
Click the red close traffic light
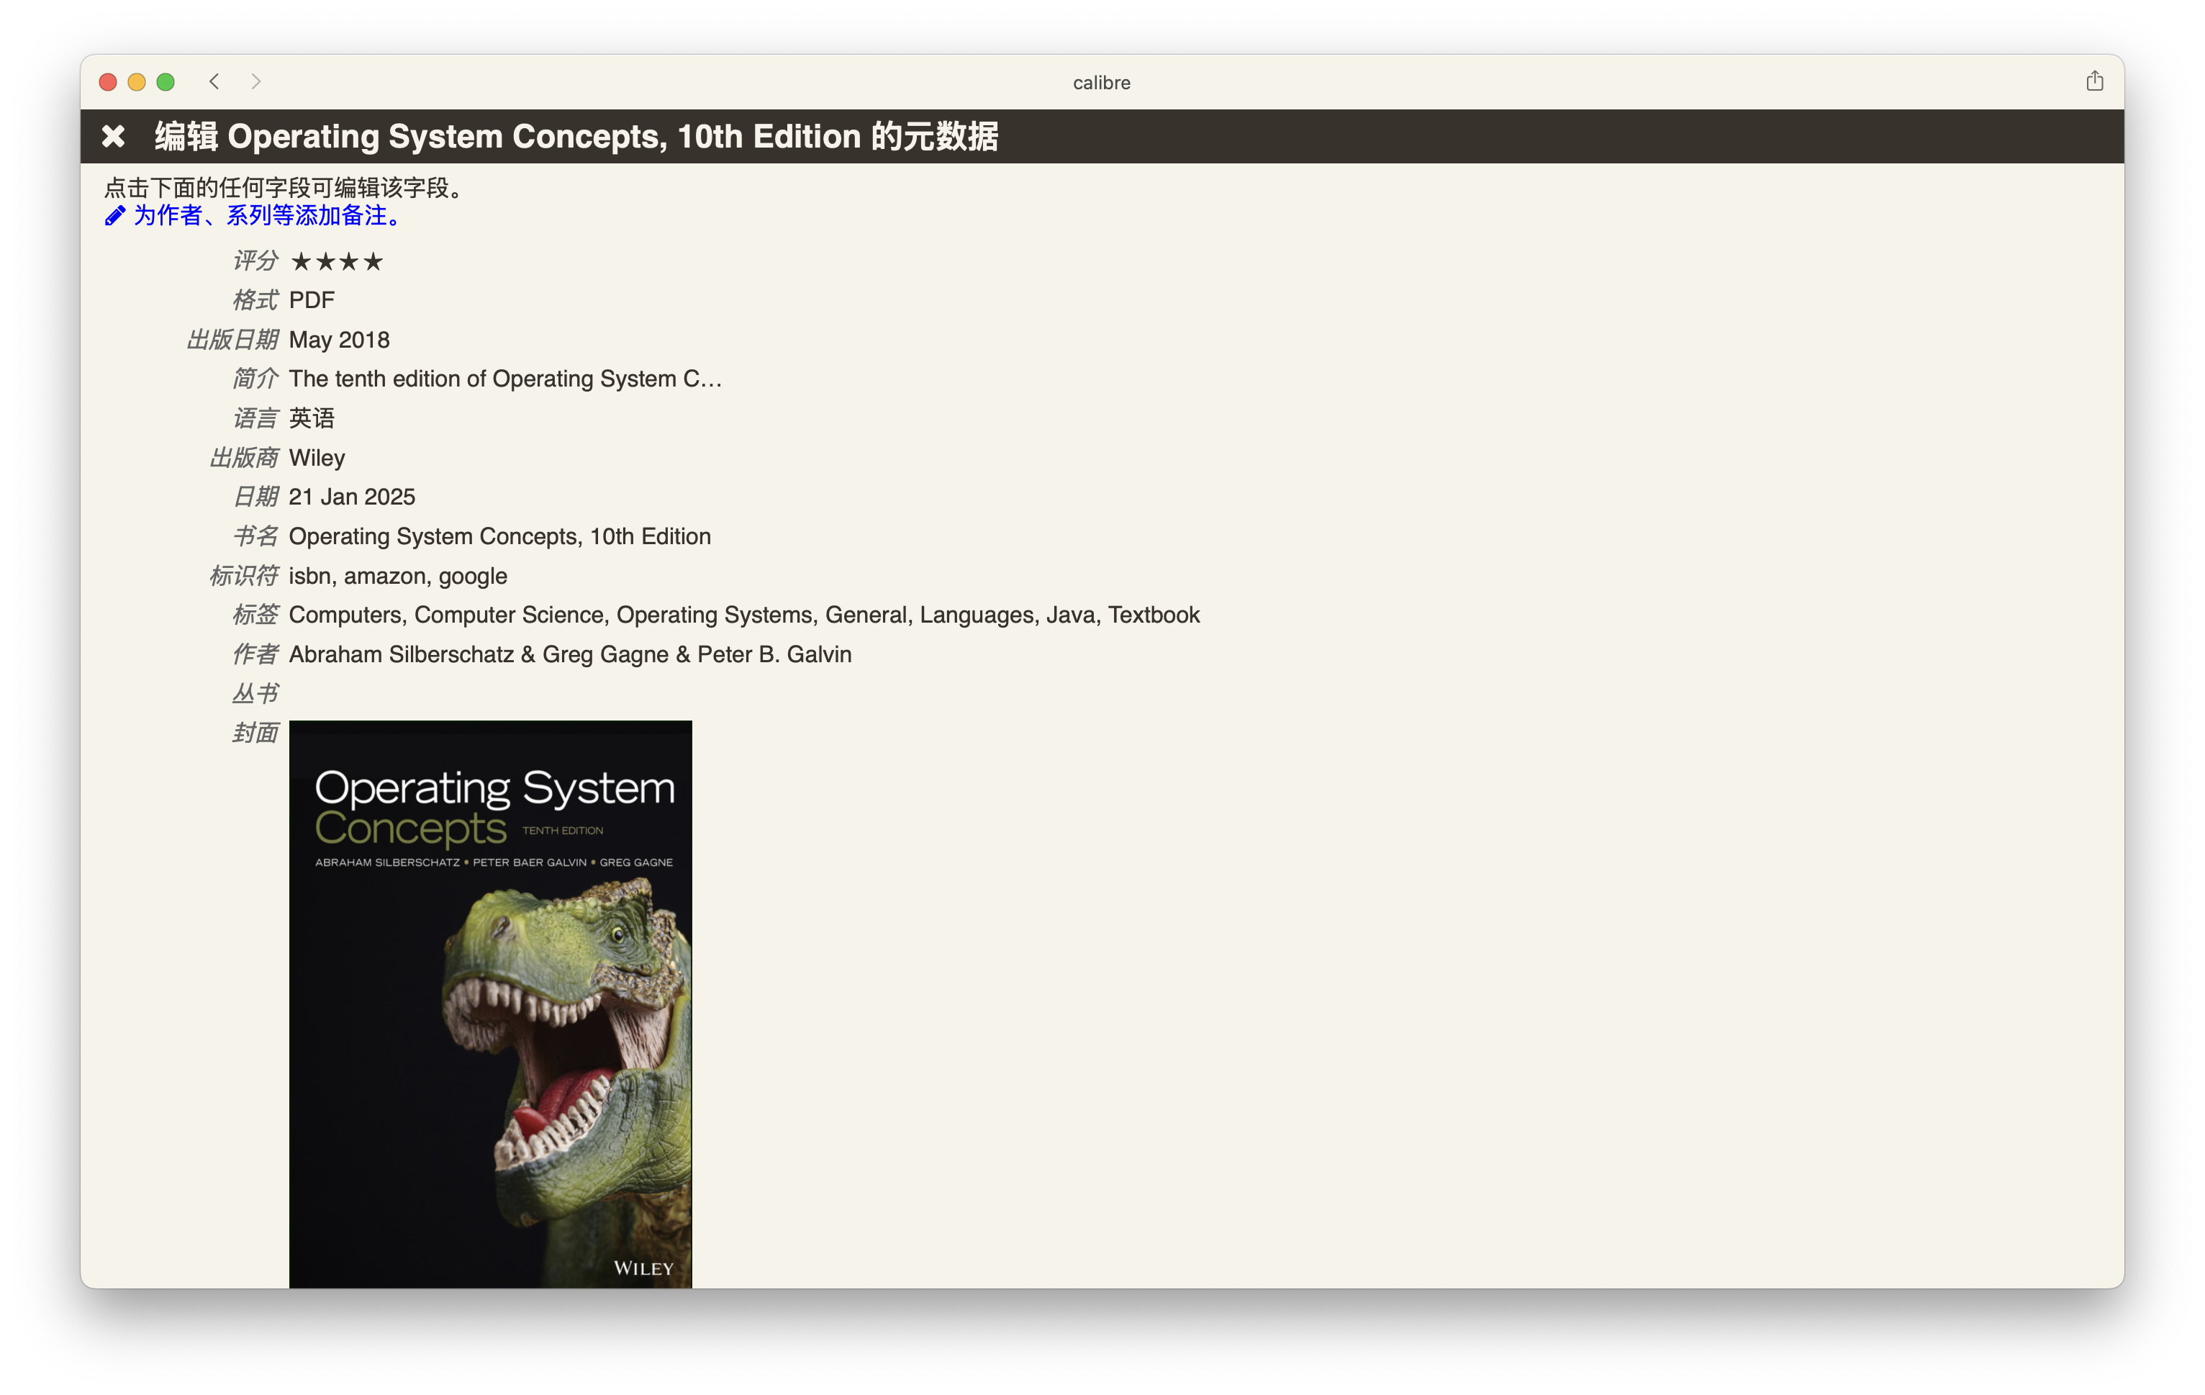coord(107,81)
